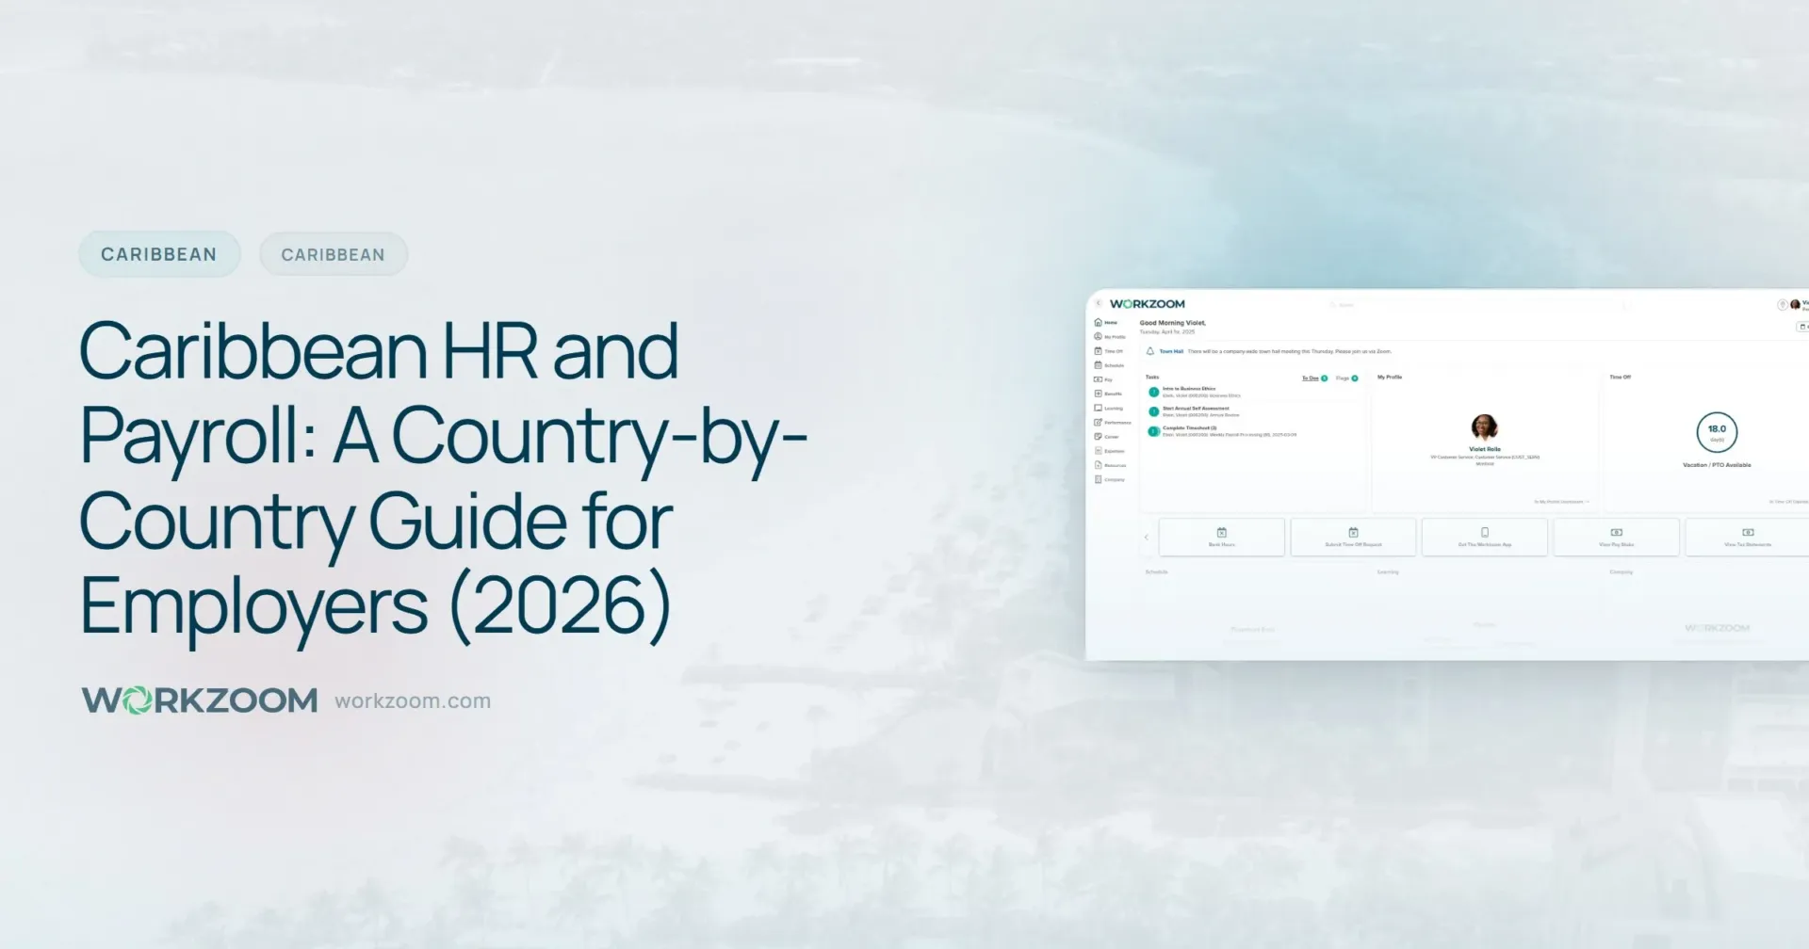Open Career in the navigation menu

[1099, 436]
